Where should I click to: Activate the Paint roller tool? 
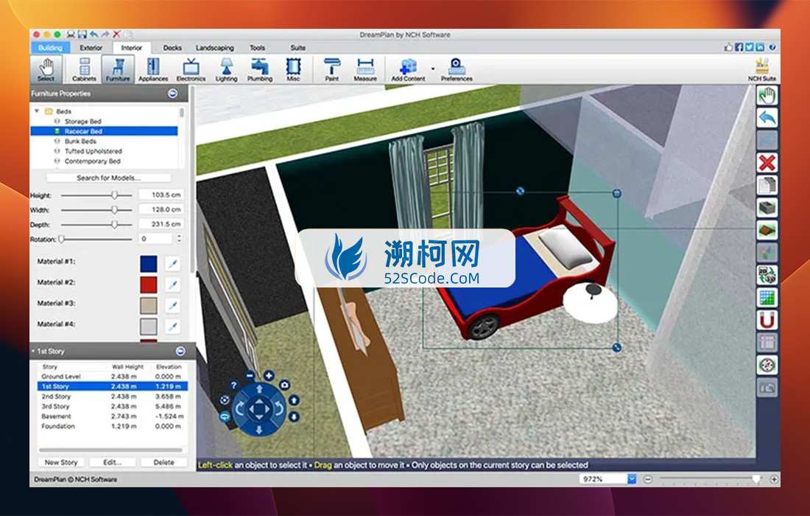click(331, 69)
